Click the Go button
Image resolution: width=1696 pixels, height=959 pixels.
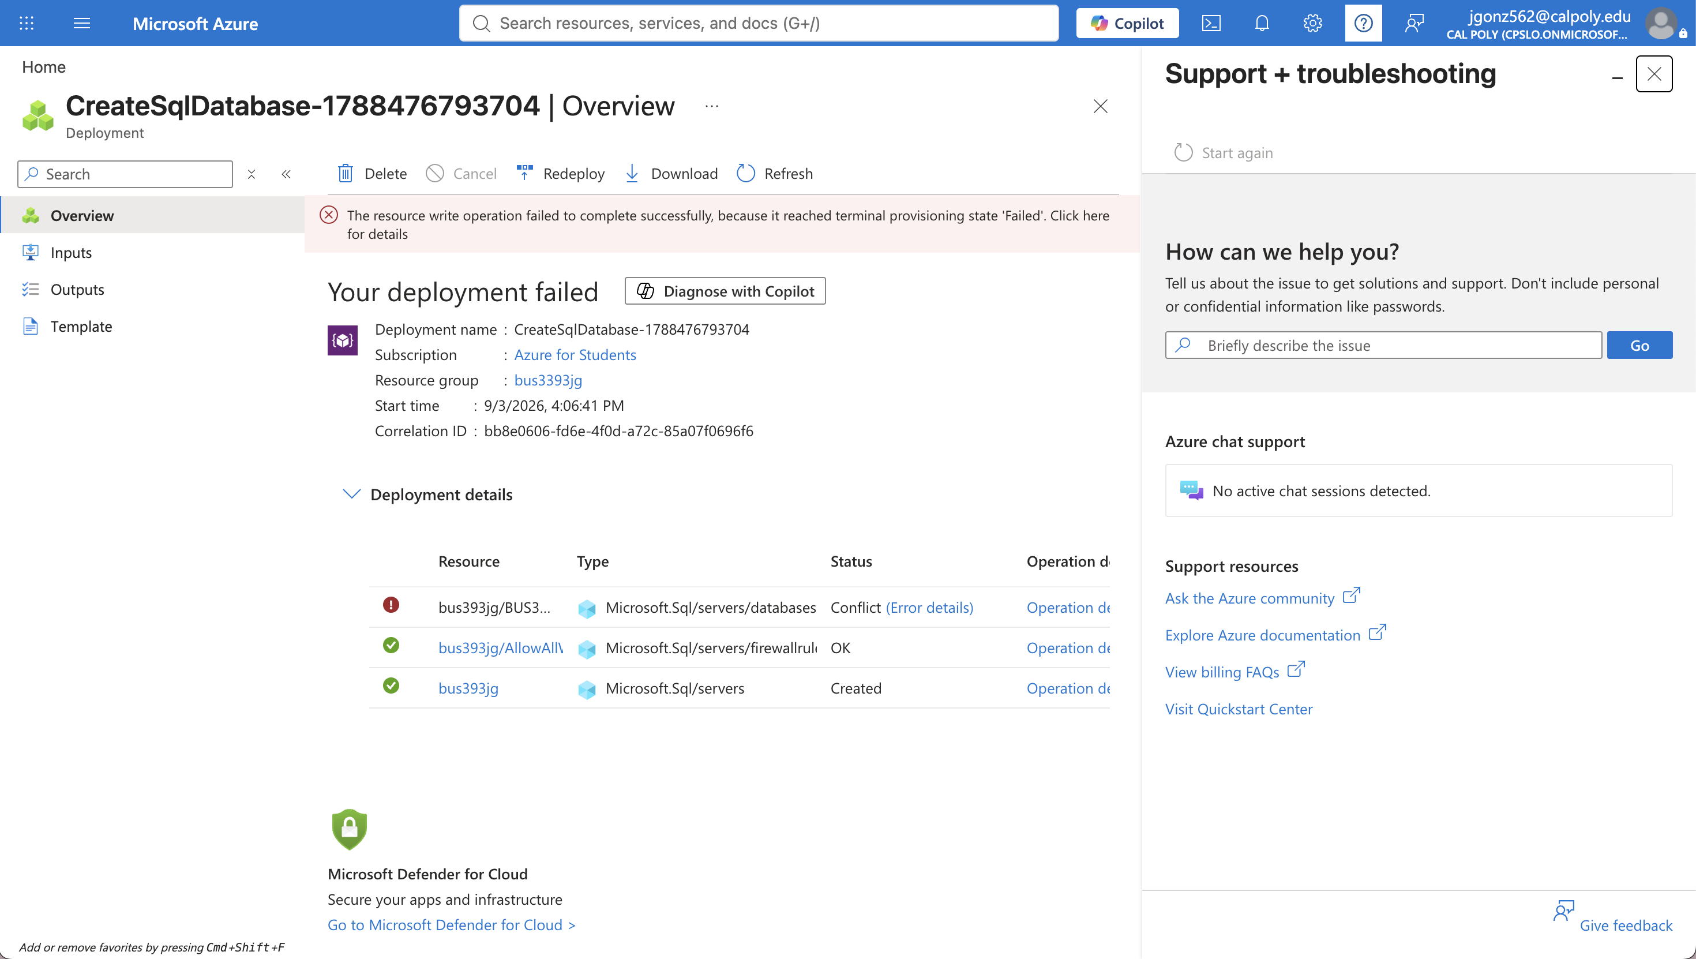coord(1639,345)
